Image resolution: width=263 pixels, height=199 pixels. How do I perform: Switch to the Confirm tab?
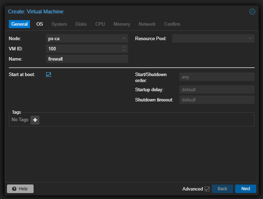[172, 24]
